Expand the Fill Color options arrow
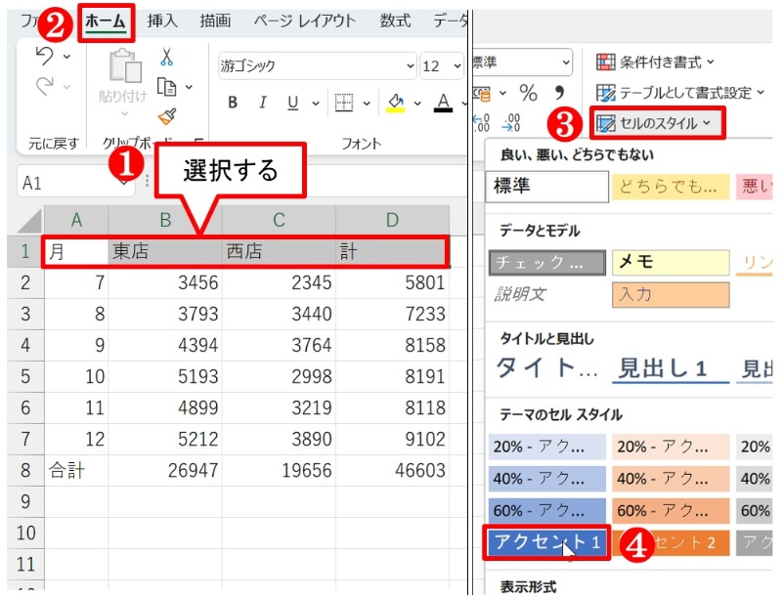 (x=417, y=104)
